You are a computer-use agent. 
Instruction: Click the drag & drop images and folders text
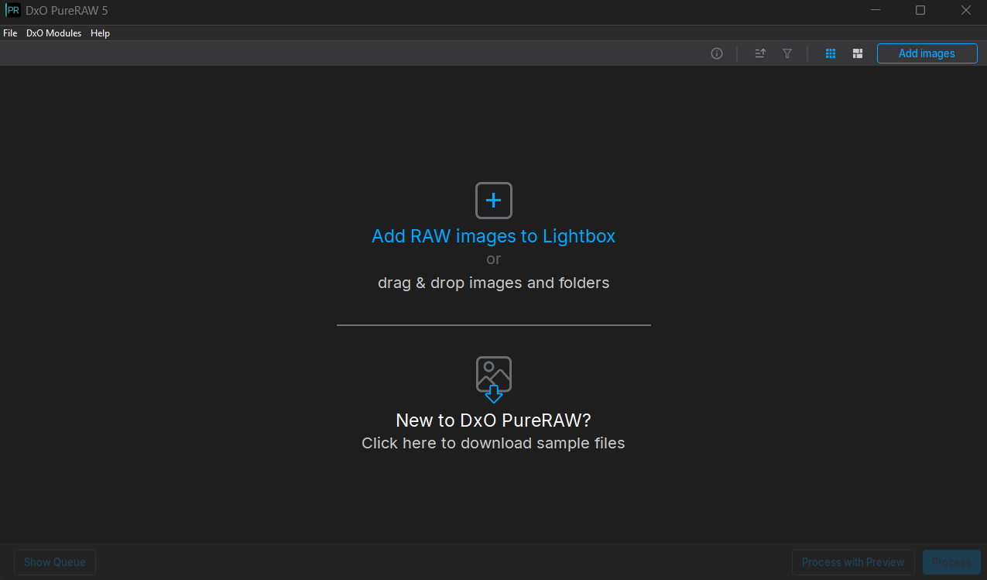pyautogui.click(x=494, y=283)
